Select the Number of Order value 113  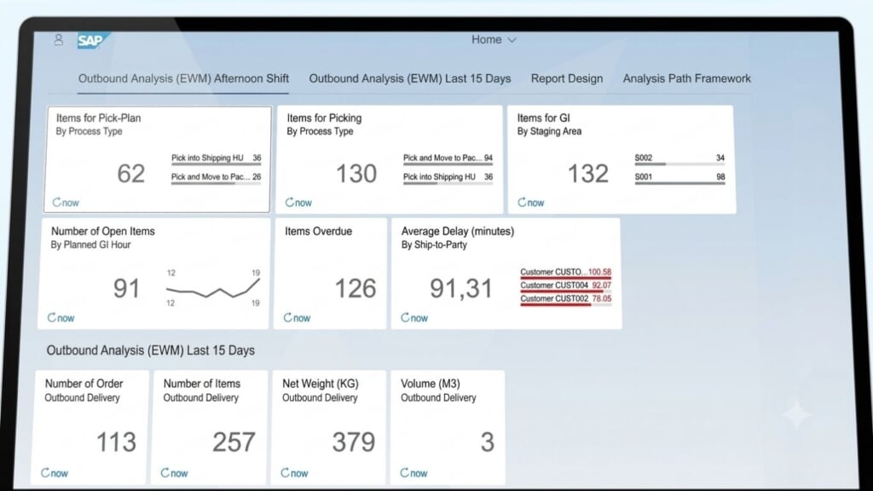click(116, 442)
